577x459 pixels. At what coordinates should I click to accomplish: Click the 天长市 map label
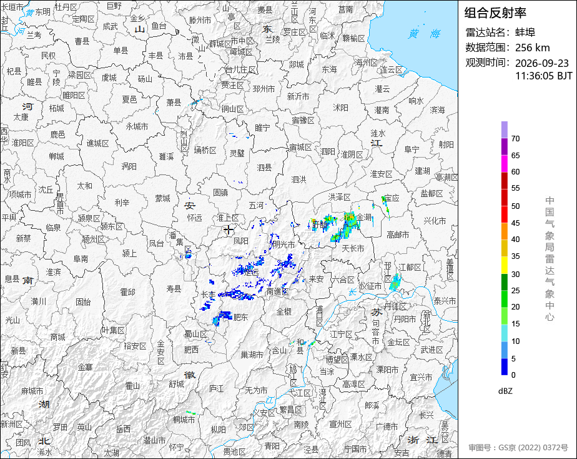tap(353, 249)
